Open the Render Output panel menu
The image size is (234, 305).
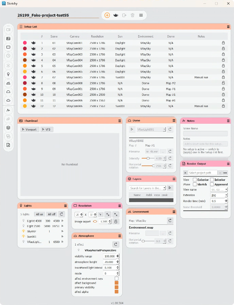click(228, 164)
